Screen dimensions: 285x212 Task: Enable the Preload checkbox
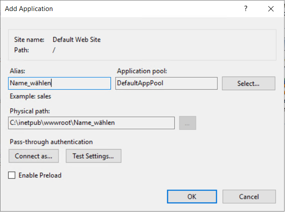[x=12, y=175]
